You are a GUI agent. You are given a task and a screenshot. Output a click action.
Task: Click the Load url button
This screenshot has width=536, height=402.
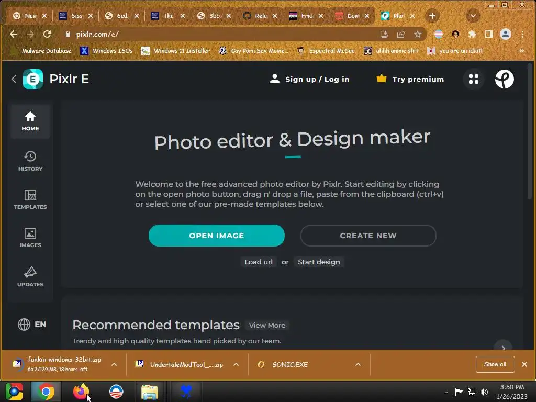click(259, 262)
